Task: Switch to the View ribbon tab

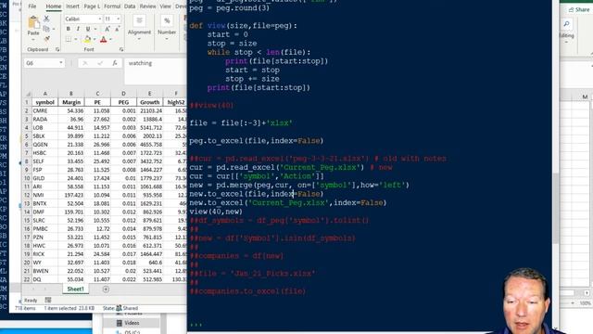Action: coord(165,6)
